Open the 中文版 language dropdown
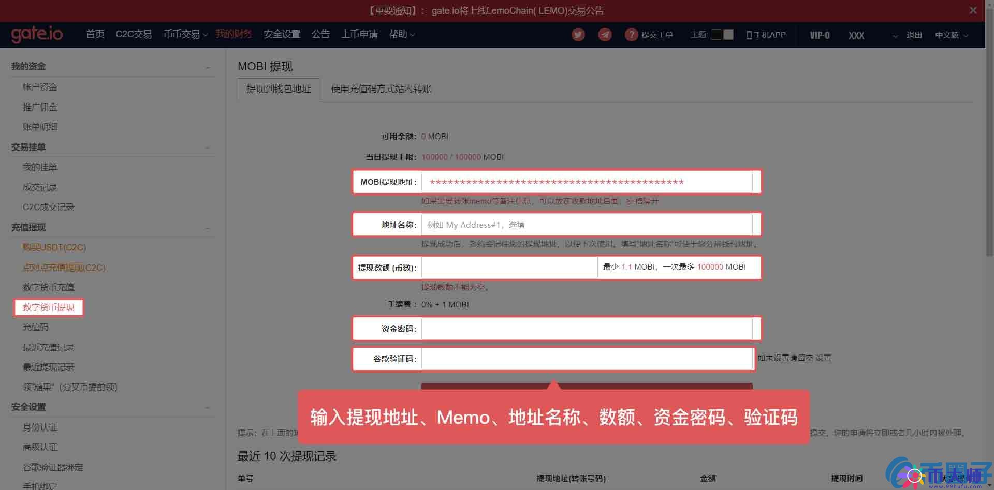This screenshot has height=490, width=994. click(952, 35)
